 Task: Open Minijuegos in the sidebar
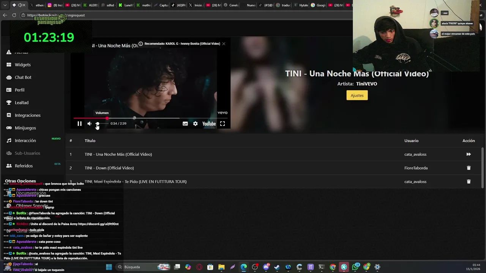coord(25,128)
